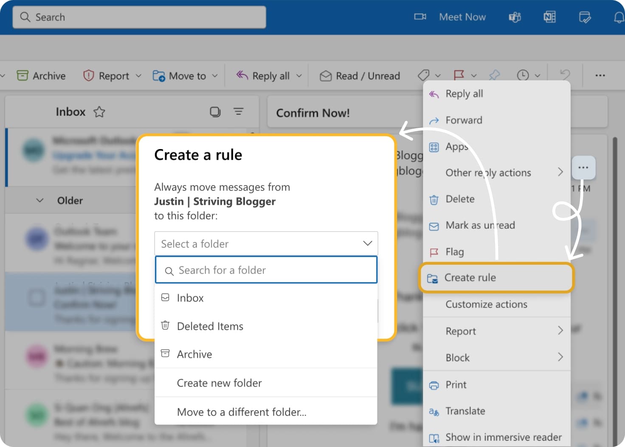The width and height of the screenshot is (625, 447).
Task: Open the categorize tag icon
Action: coord(423,75)
